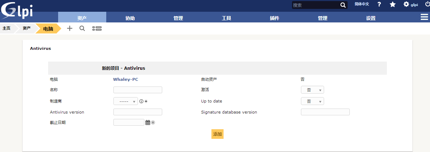Open the calendar picker for 截止日期
This screenshot has width=430, height=152.
pyautogui.click(x=148, y=122)
